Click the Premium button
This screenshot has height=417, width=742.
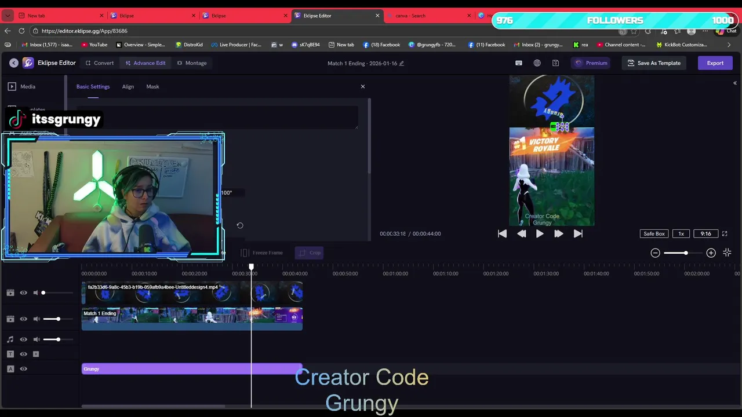591,63
